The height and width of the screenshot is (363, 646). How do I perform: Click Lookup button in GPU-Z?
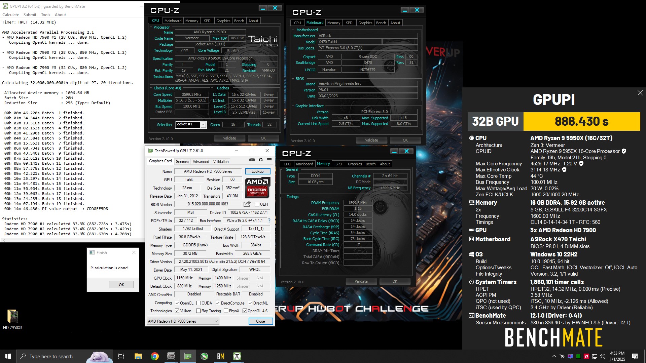pyautogui.click(x=257, y=171)
